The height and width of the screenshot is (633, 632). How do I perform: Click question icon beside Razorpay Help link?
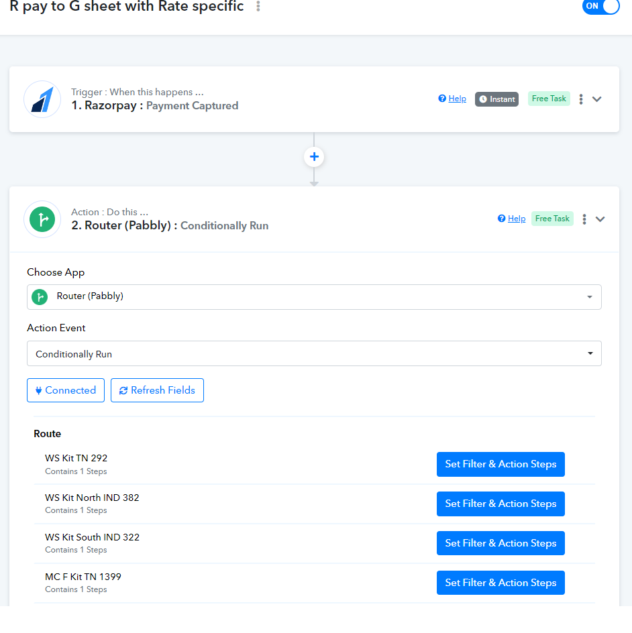point(442,99)
